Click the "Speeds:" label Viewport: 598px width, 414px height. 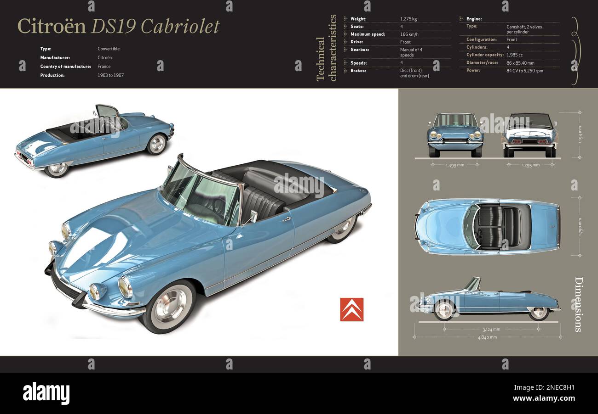pos(359,63)
